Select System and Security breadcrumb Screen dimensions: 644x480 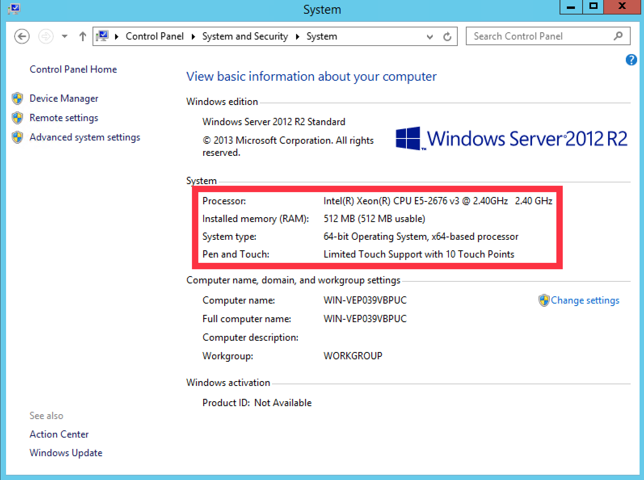click(x=245, y=36)
